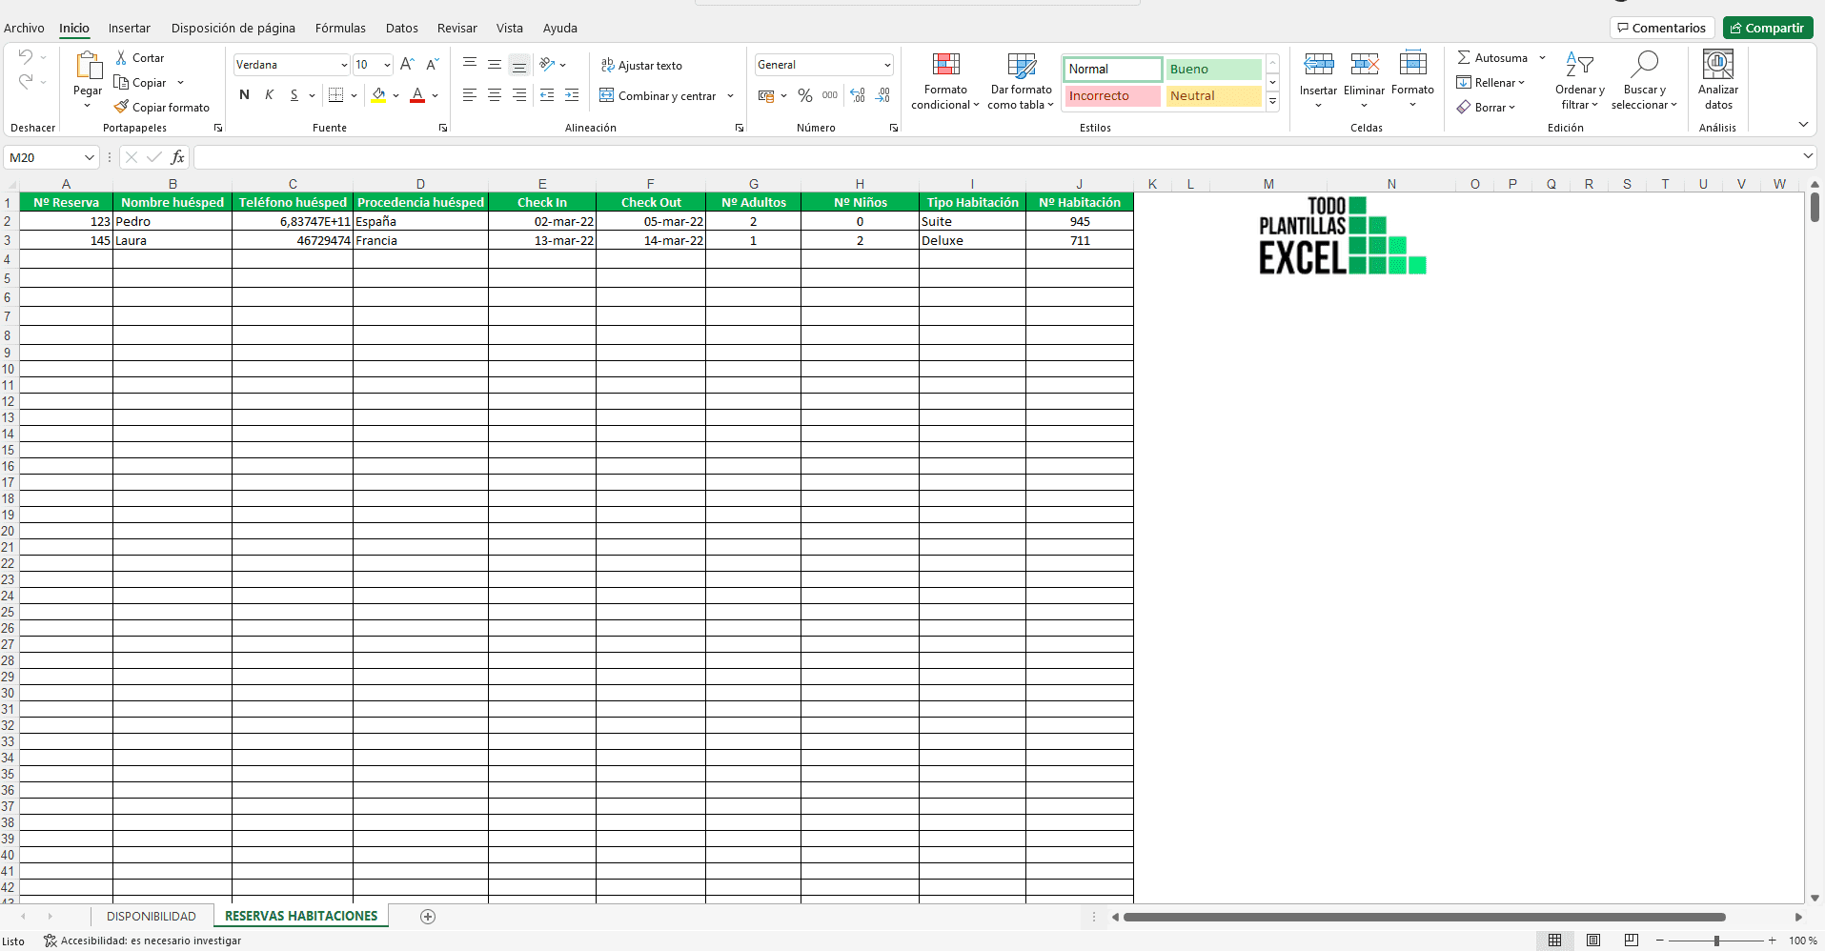This screenshot has width=1825, height=951.
Task: Switch to the Insertar ribbon tab
Action: click(x=130, y=28)
